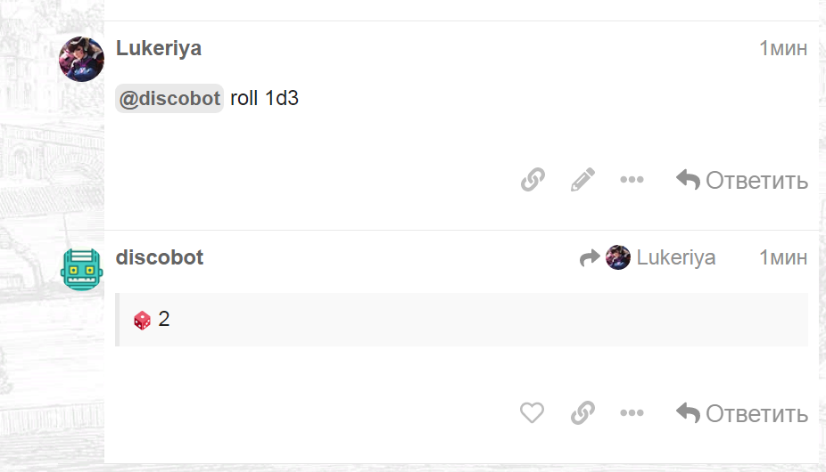826x472 pixels.
Task: Show more actions on discobot's post
Action: coord(632,413)
